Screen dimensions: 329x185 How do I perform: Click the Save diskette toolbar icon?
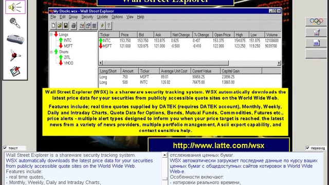click(x=66, y=26)
